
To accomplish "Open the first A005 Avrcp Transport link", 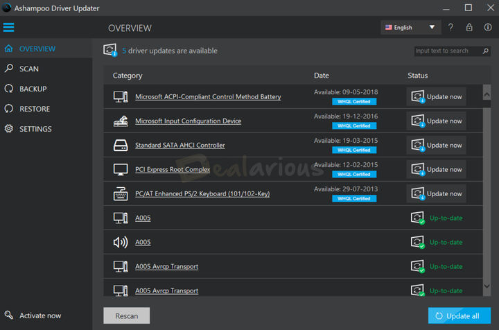I will click(167, 267).
